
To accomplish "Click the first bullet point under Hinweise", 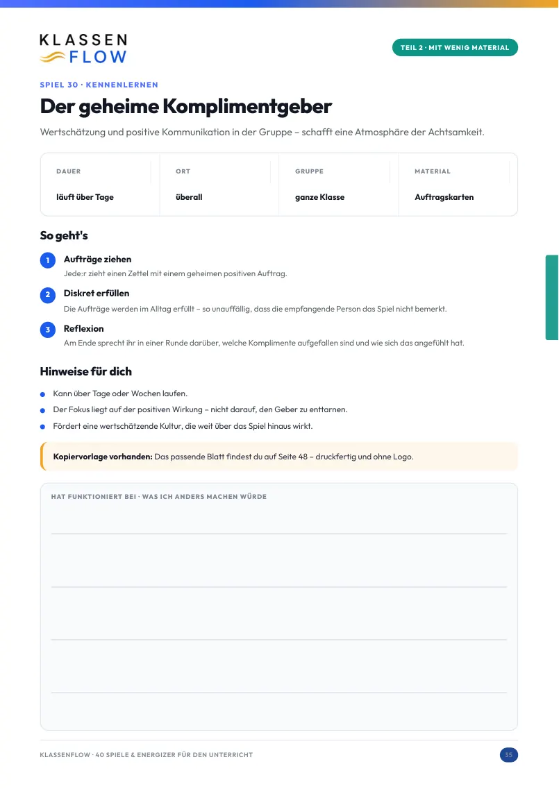I will pos(120,393).
